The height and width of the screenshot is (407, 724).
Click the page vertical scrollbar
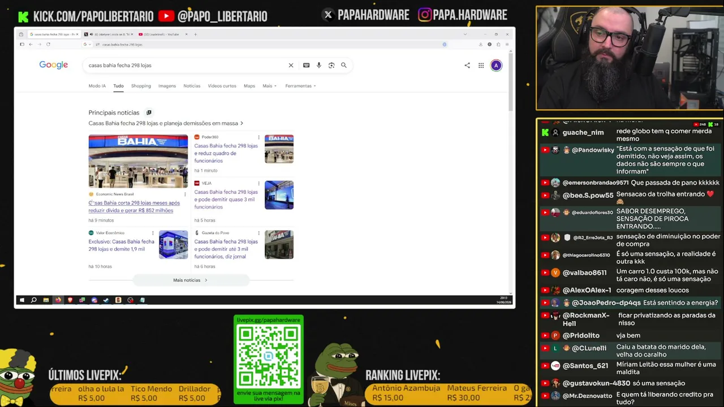pyautogui.click(x=511, y=82)
